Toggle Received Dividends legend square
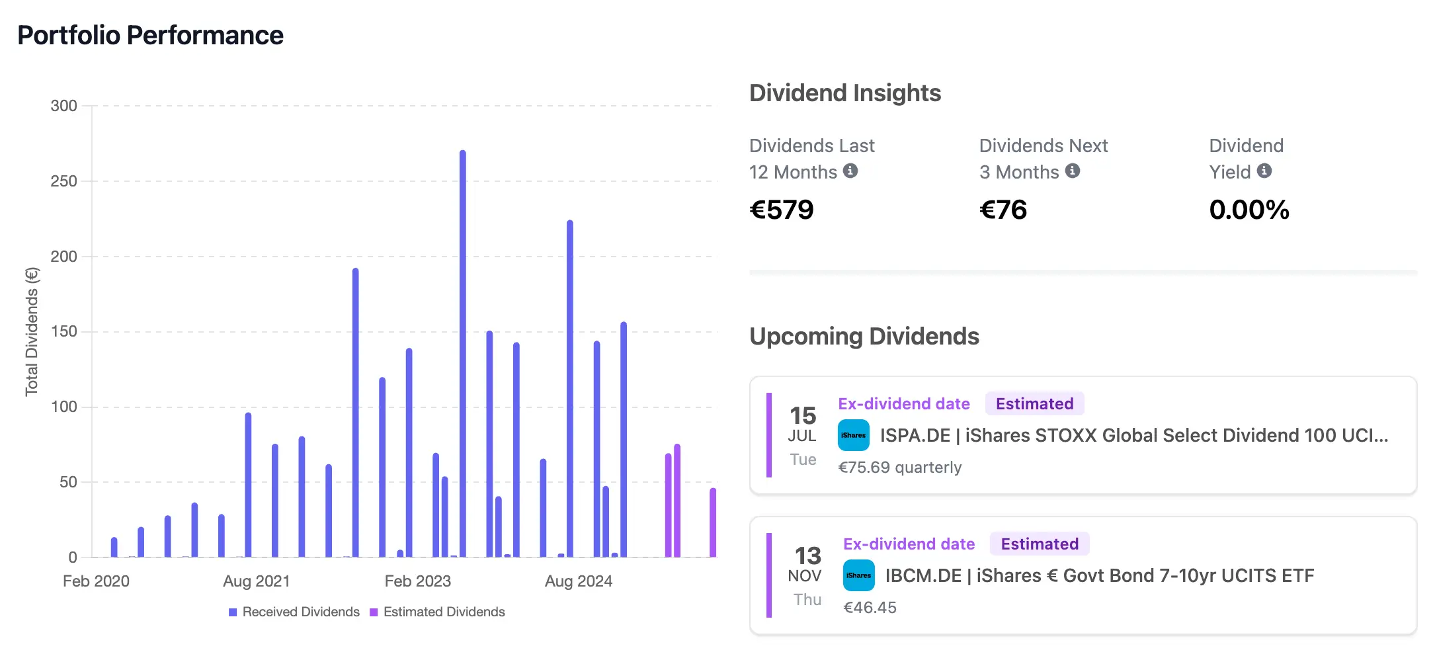 pos(233,612)
